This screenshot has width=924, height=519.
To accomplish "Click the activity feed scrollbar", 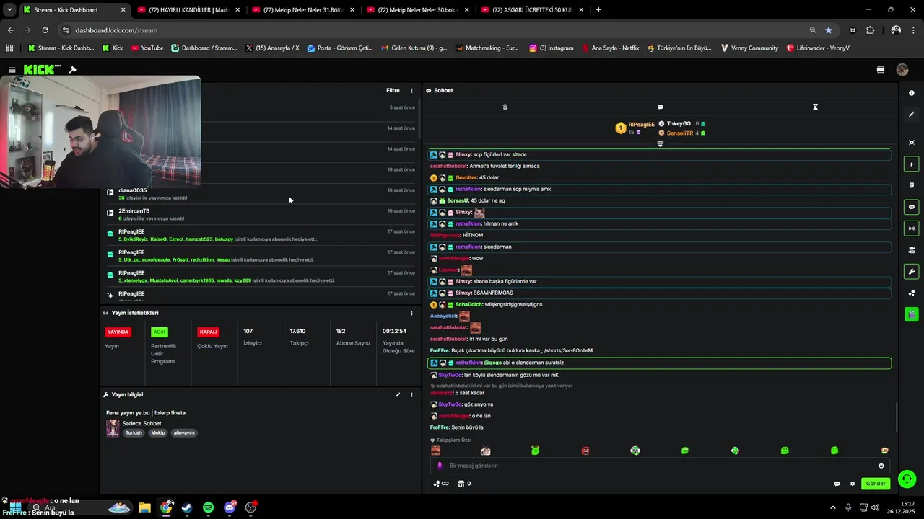I will 419,119.
